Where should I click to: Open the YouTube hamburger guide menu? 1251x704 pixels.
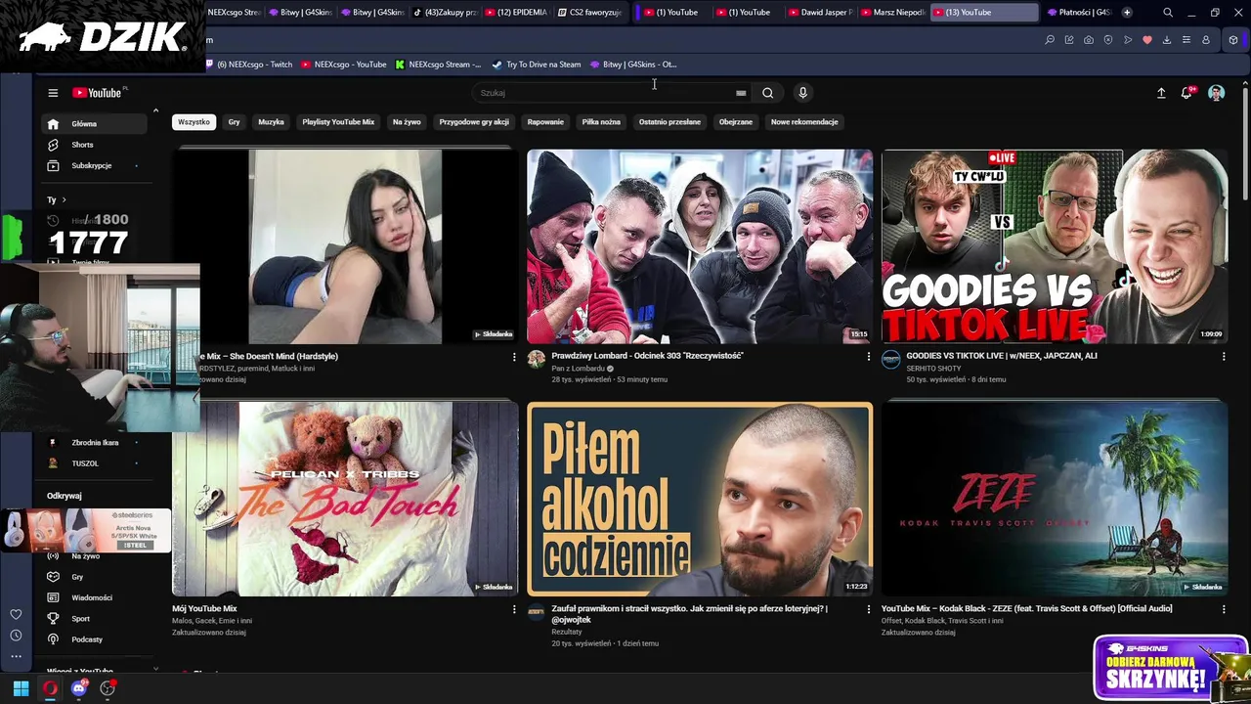tap(53, 93)
